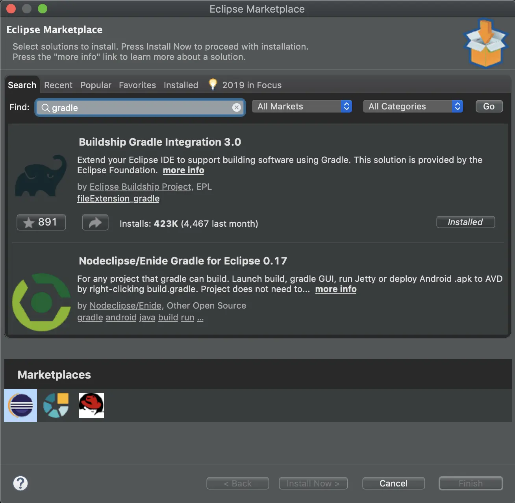Click the Installed button for Buildship
The image size is (515, 503).
point(466,222)
